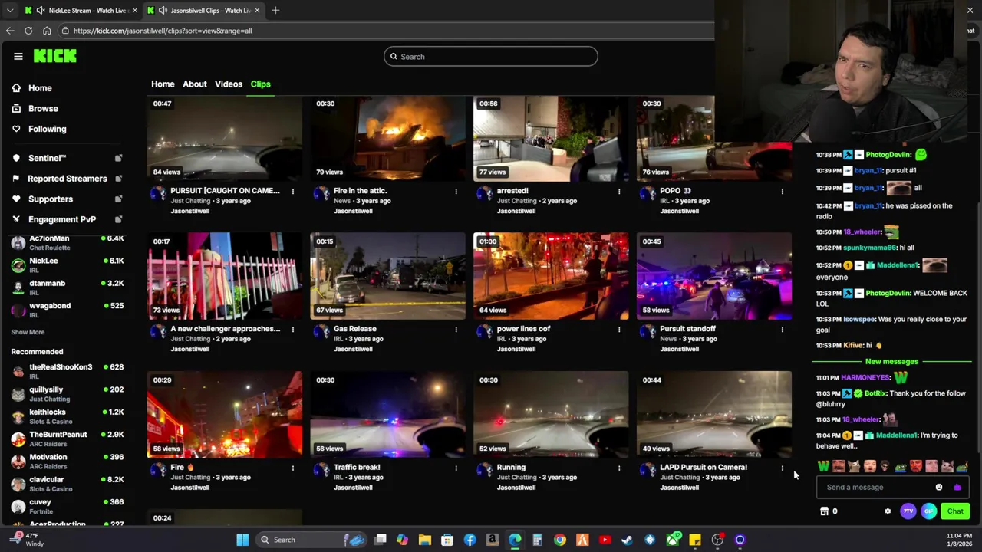
Task: Open the Pursuit standoff clip title
Action: tap(687, 329)
